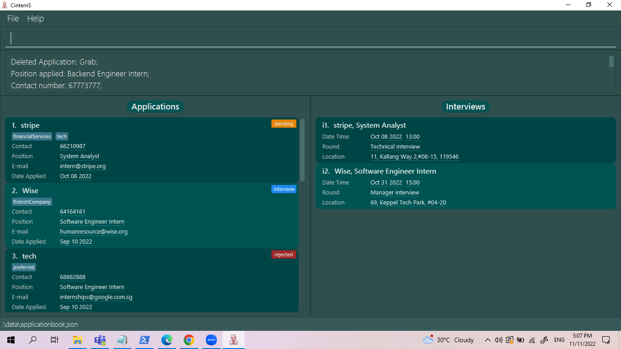Open the File menu
The height and width of the screenshot is (349, 621).
(13, 19)
